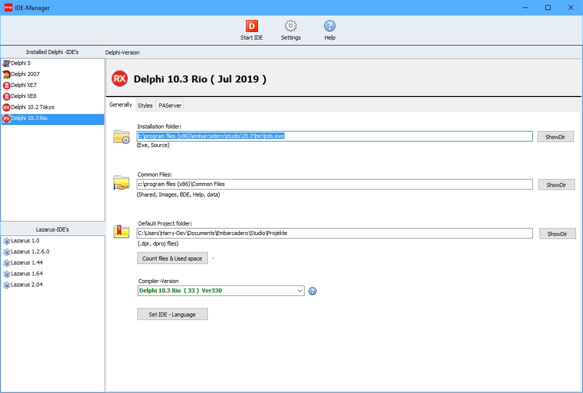Select Delphi 2007 in installed IDEs
This screenshot has height=393, width=583.
53,74
